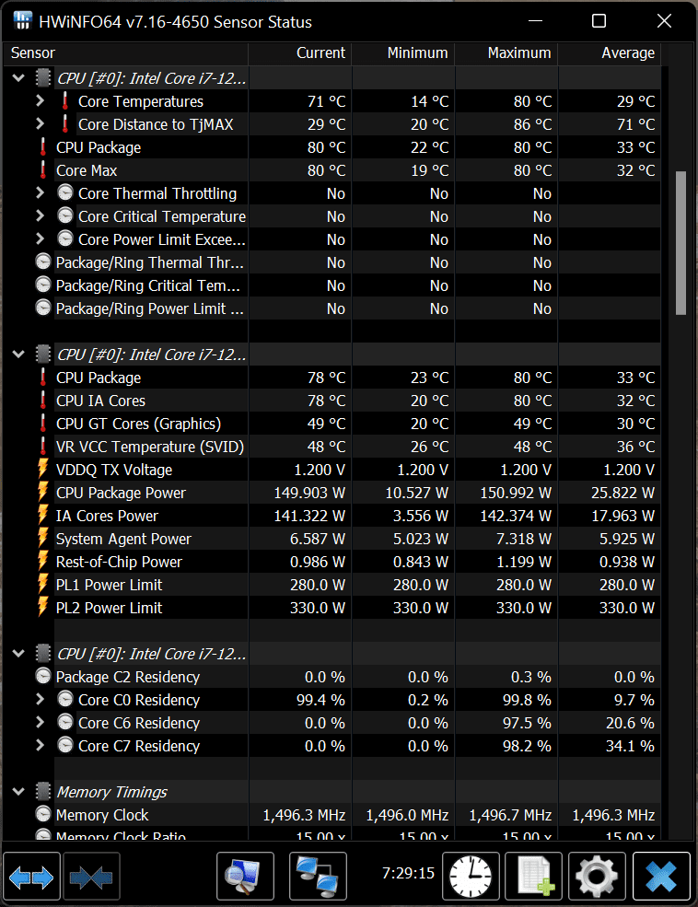Reset the elapsed time clock icon
The height and width of the screenshot is (907, 698).
[471, 877]
